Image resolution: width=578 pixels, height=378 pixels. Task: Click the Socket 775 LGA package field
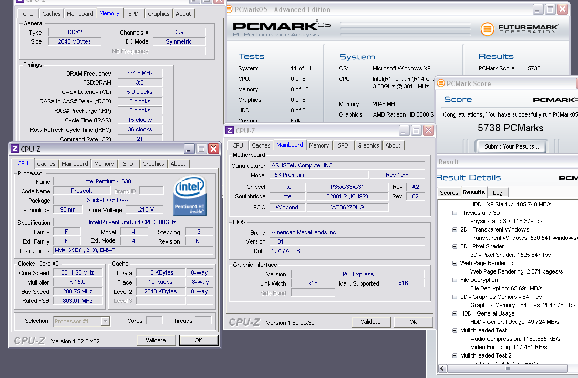point(108,200)
